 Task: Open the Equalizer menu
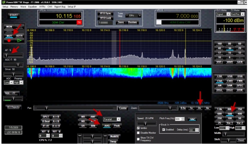(x=32, y=7)
